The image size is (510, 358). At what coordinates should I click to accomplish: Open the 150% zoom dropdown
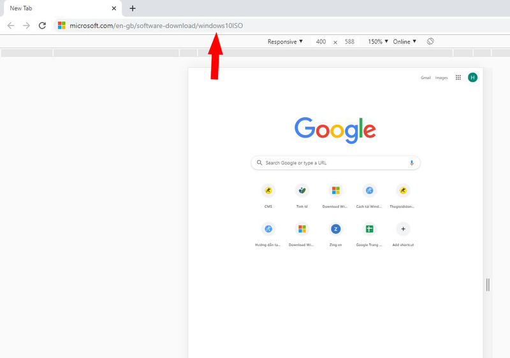click(x=378, y=41)
